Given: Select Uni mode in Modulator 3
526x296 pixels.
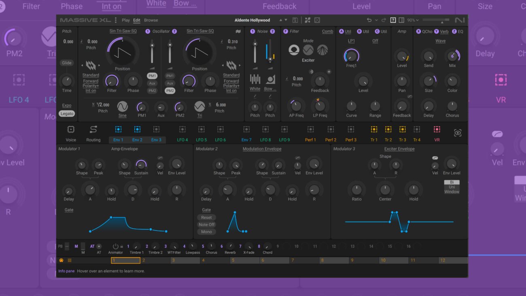Looking at the screenshot, I should pyautogui.click(x=452, y=187).
